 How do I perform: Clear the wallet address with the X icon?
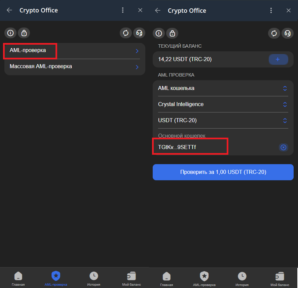(284, 147)
